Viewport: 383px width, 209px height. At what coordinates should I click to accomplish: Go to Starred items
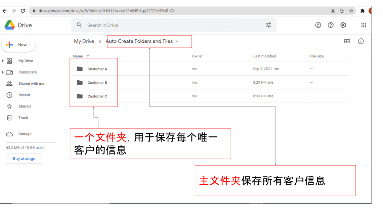24,107
